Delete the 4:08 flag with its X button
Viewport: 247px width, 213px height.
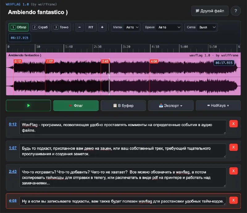233,200
